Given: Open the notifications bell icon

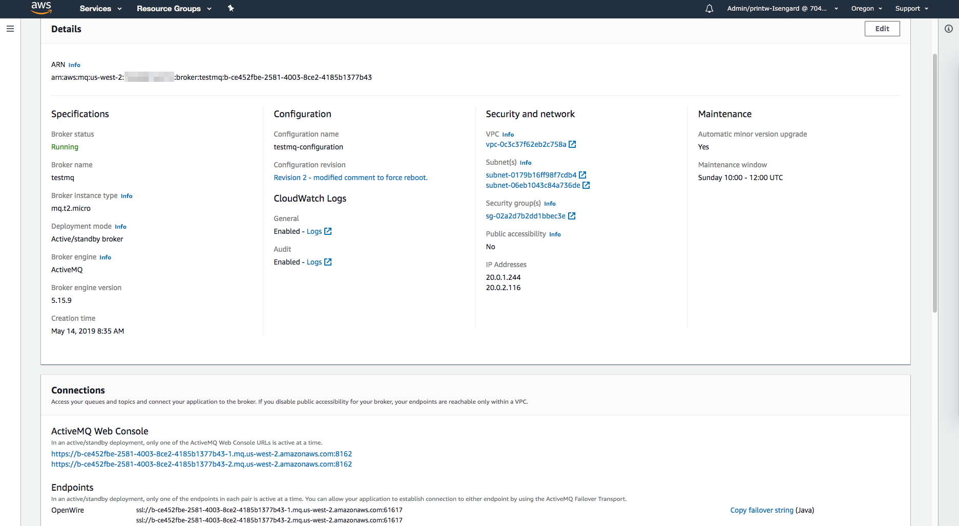Looking at the screenshot, I should [x=710, y=9].
